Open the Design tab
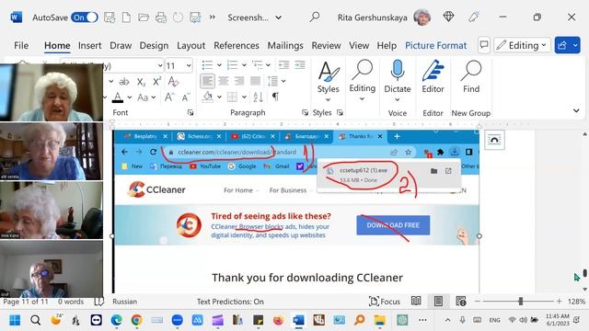The height and width of the screenshot is (331, 589). point(154,45)
